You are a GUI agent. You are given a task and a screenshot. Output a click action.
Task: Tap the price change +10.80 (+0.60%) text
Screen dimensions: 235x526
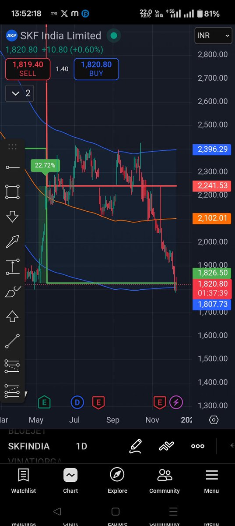pyautogui.click(x=72, y=50)
